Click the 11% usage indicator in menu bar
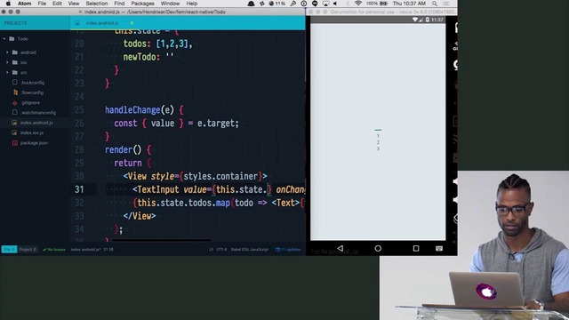Screen dimensions: 569x320 [276, 4]
